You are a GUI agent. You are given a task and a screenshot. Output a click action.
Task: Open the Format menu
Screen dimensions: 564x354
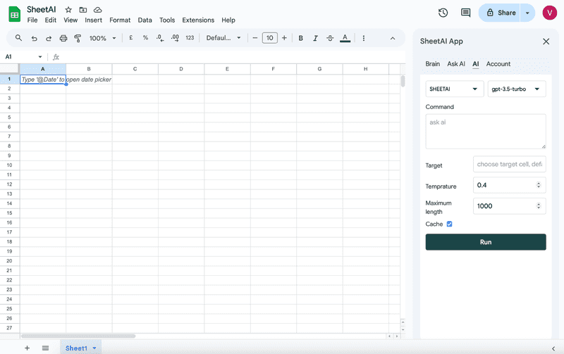pyautogui.click(x=120, y=20)
